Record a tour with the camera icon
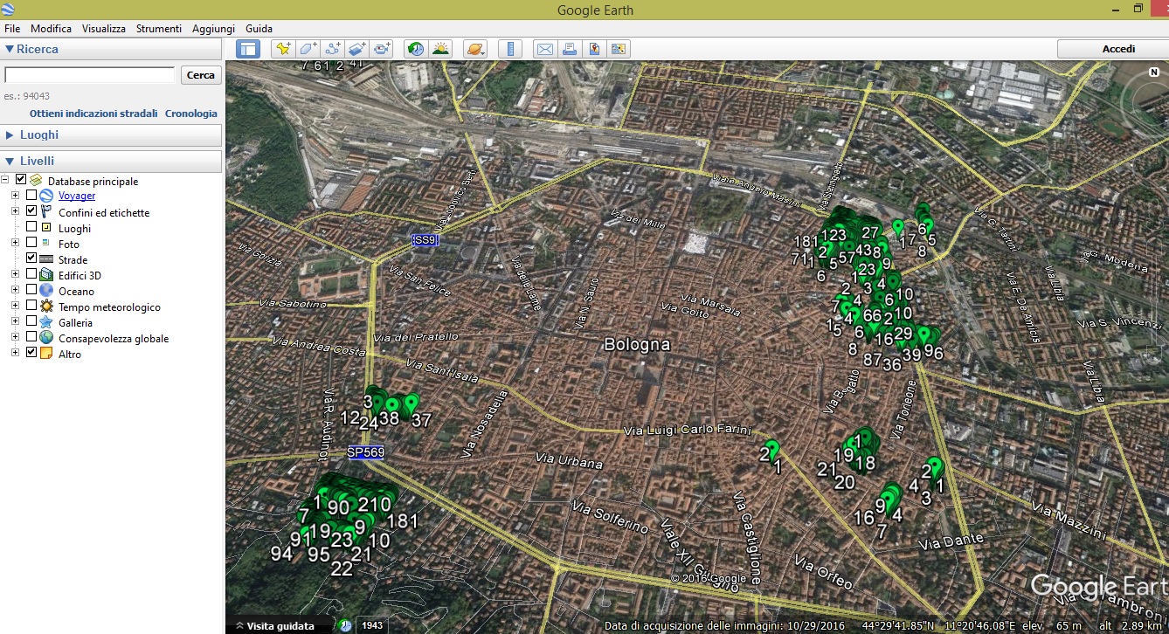This screenshot has width=1169, height=634. [x=382, y=49]
